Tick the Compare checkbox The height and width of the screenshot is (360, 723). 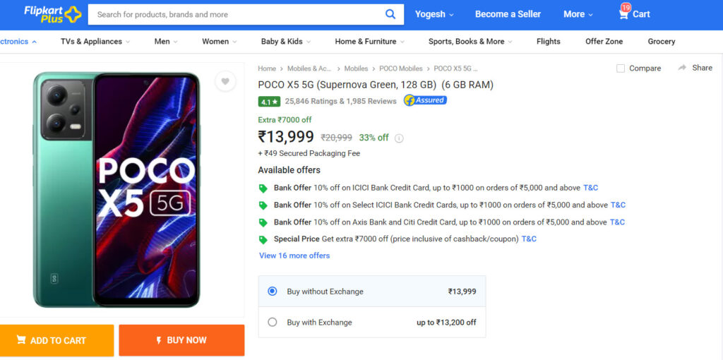621,68
